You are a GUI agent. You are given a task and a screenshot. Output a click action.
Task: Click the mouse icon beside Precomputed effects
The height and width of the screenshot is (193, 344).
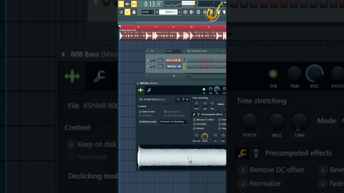pos(199,114)
